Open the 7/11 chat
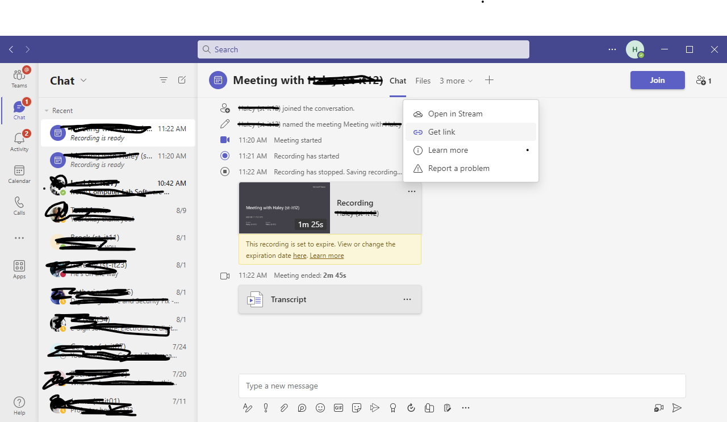Viewport: 727px width, 422px height. [x=118, y=406]
